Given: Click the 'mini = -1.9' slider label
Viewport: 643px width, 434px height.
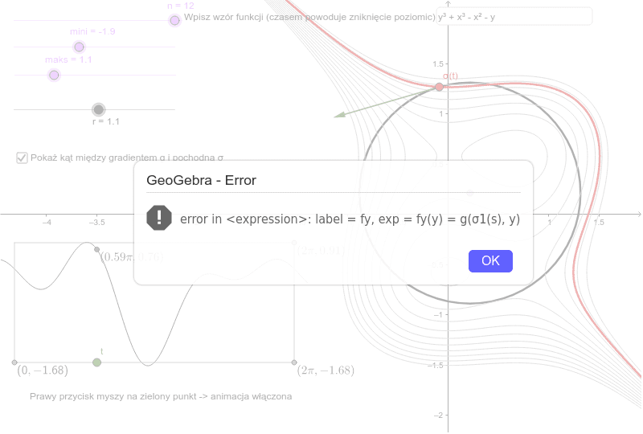Looking at the screenshot, I should 92,31.
